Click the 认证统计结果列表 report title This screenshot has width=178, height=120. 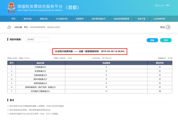tap(90, 51)
